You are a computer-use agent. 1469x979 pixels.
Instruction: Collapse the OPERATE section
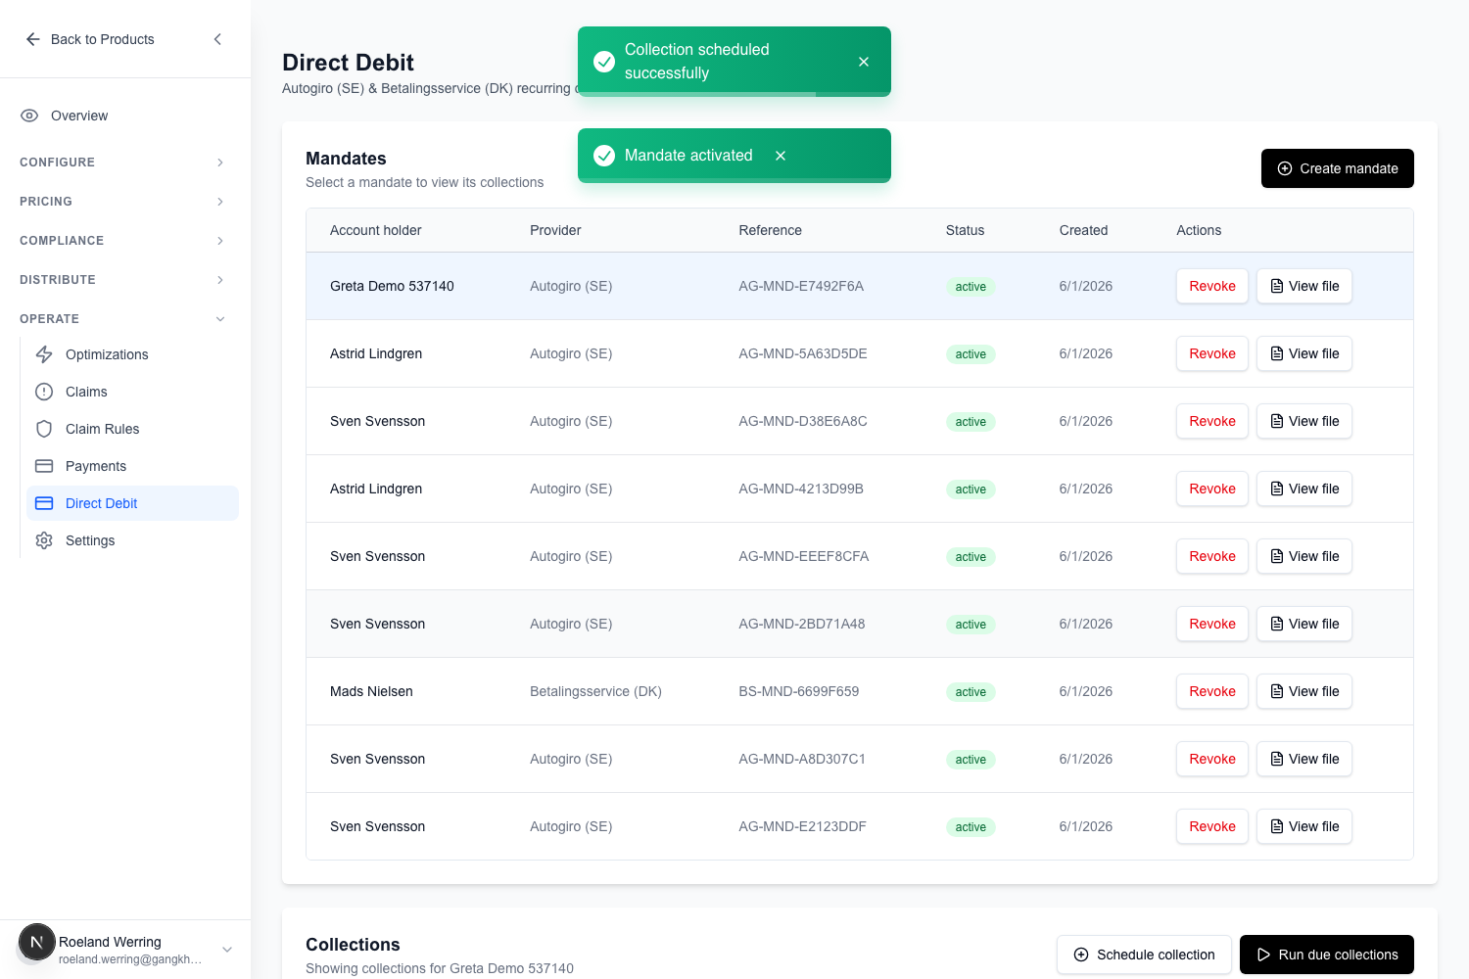125,319
